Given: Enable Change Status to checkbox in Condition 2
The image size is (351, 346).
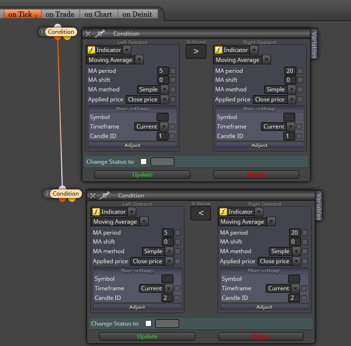Looking at the screenshot, I should [148, 324].
